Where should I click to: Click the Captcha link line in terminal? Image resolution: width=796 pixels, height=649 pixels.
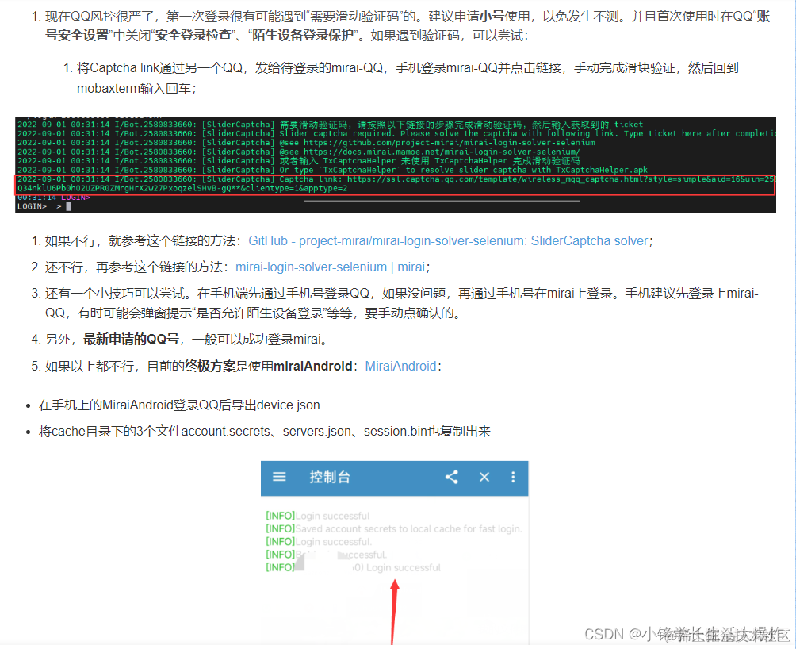click(x=396, y=184)
